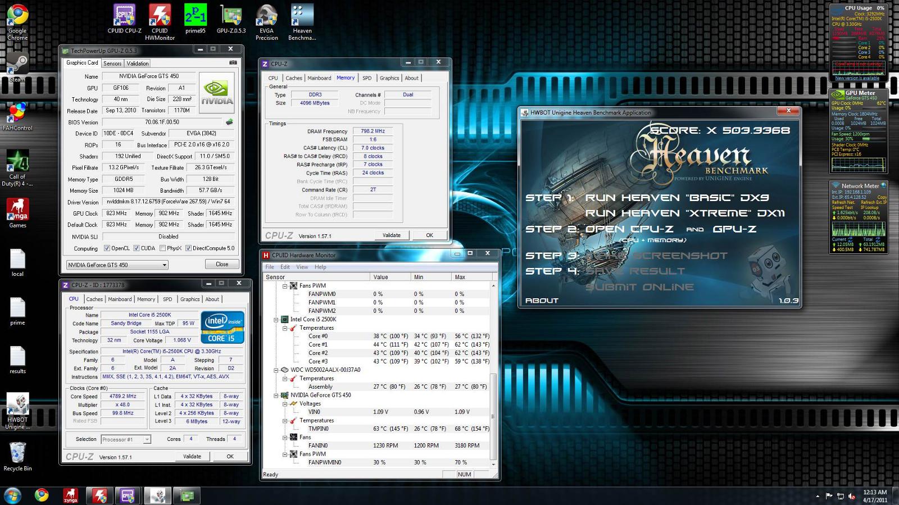Toggle the DirectCompute 5.0 checkbox
This screenshot has width=899, height=505.
click(188, 248)
